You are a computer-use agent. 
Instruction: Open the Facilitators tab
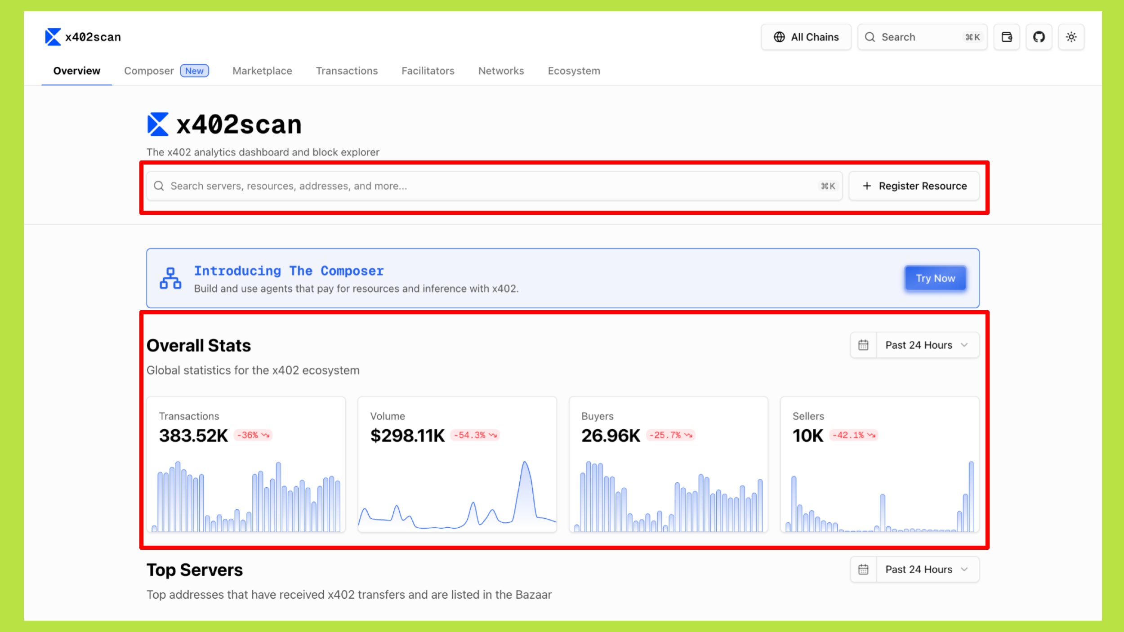point(428,71)
